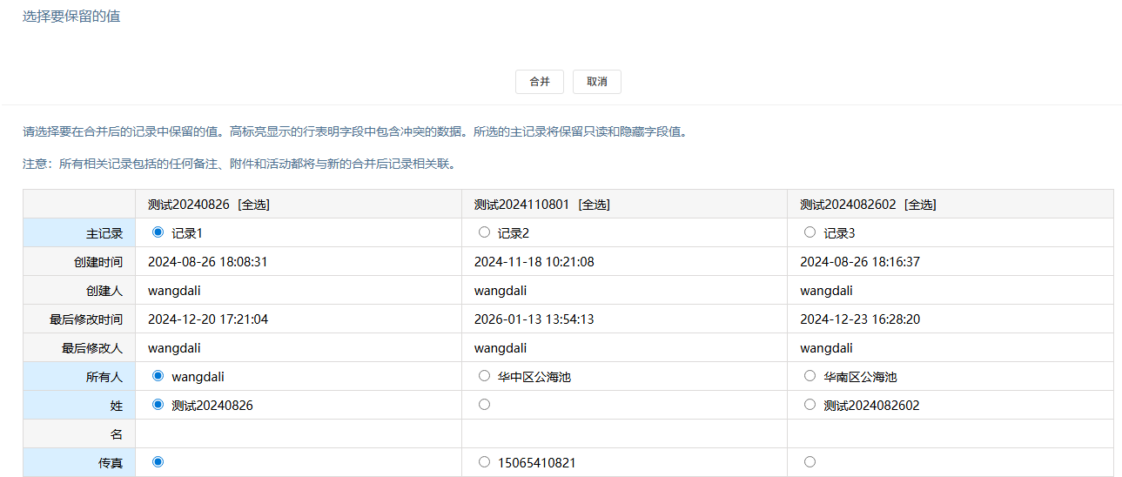This screenshot has height=477, width=1122.
Task: Choose 记录3 as master record
Action: point(810,232)
